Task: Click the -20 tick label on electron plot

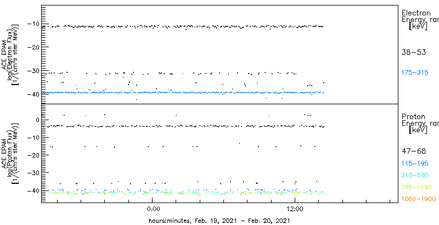Action: [33, 47]
